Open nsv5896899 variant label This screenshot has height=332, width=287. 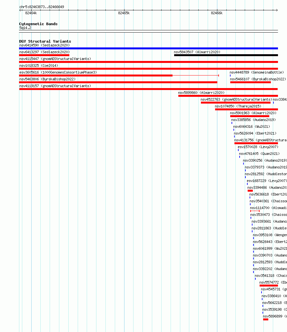pos(275,316)
